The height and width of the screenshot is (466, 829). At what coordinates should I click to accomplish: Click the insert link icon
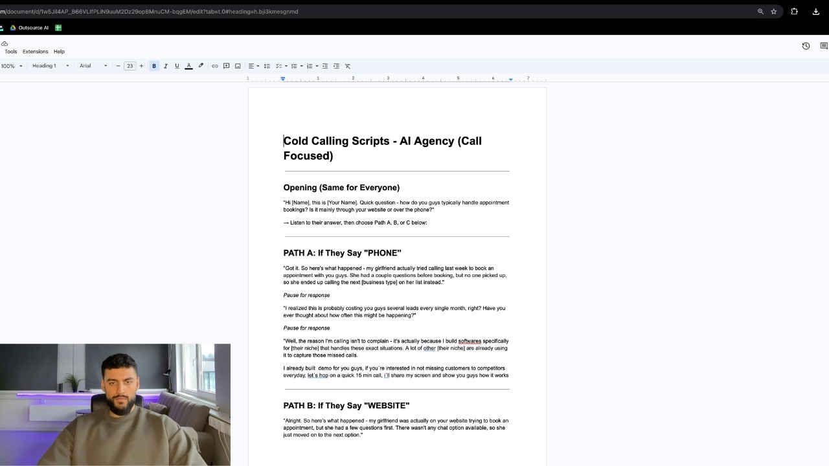tap(215, 66)
